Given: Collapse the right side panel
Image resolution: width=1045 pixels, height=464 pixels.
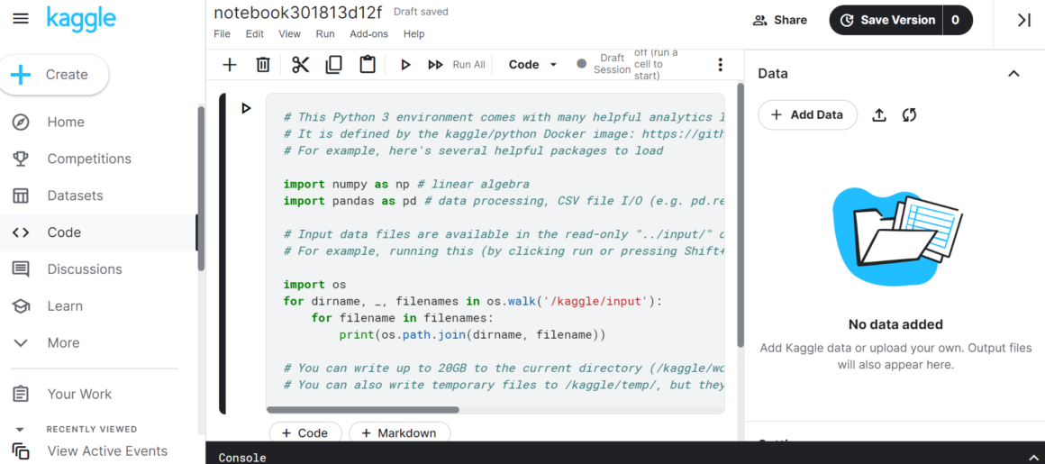Looking at the screenshot, I should [1023, 20].
